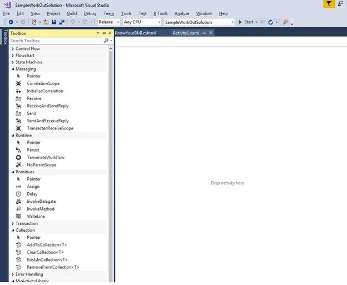Click the New Project toolbar icon

pos(34,22)
